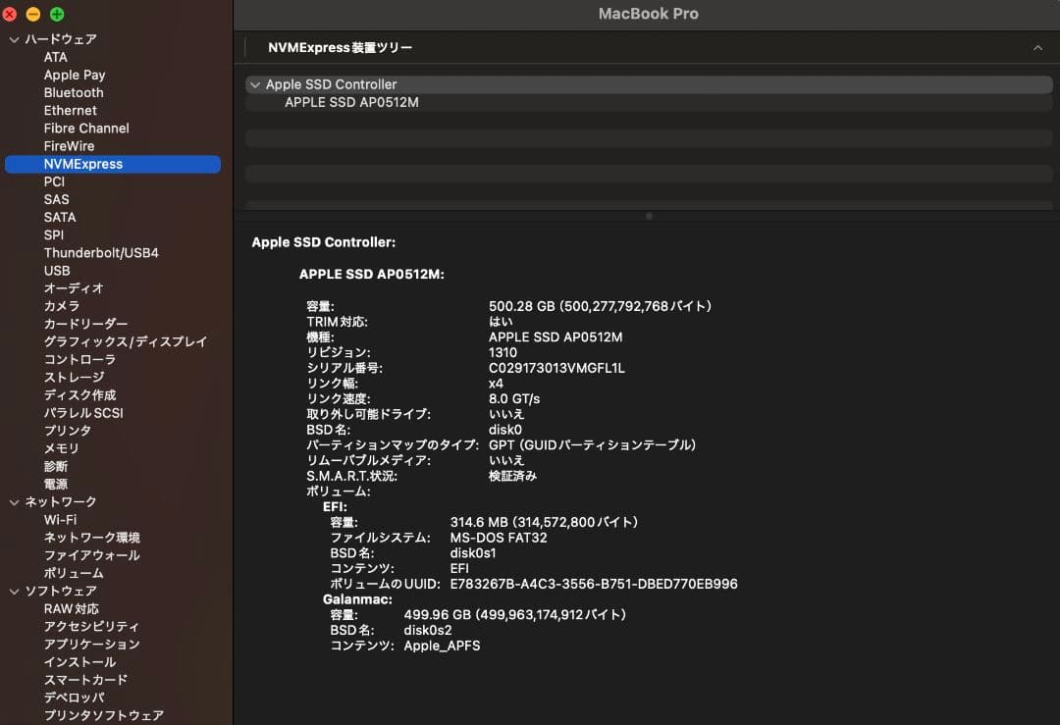Image resolution: width=1060 pixels, height=725 pixels.
Task: Select APPLE SSD AP0512M tree row
Action: point(649,103)
